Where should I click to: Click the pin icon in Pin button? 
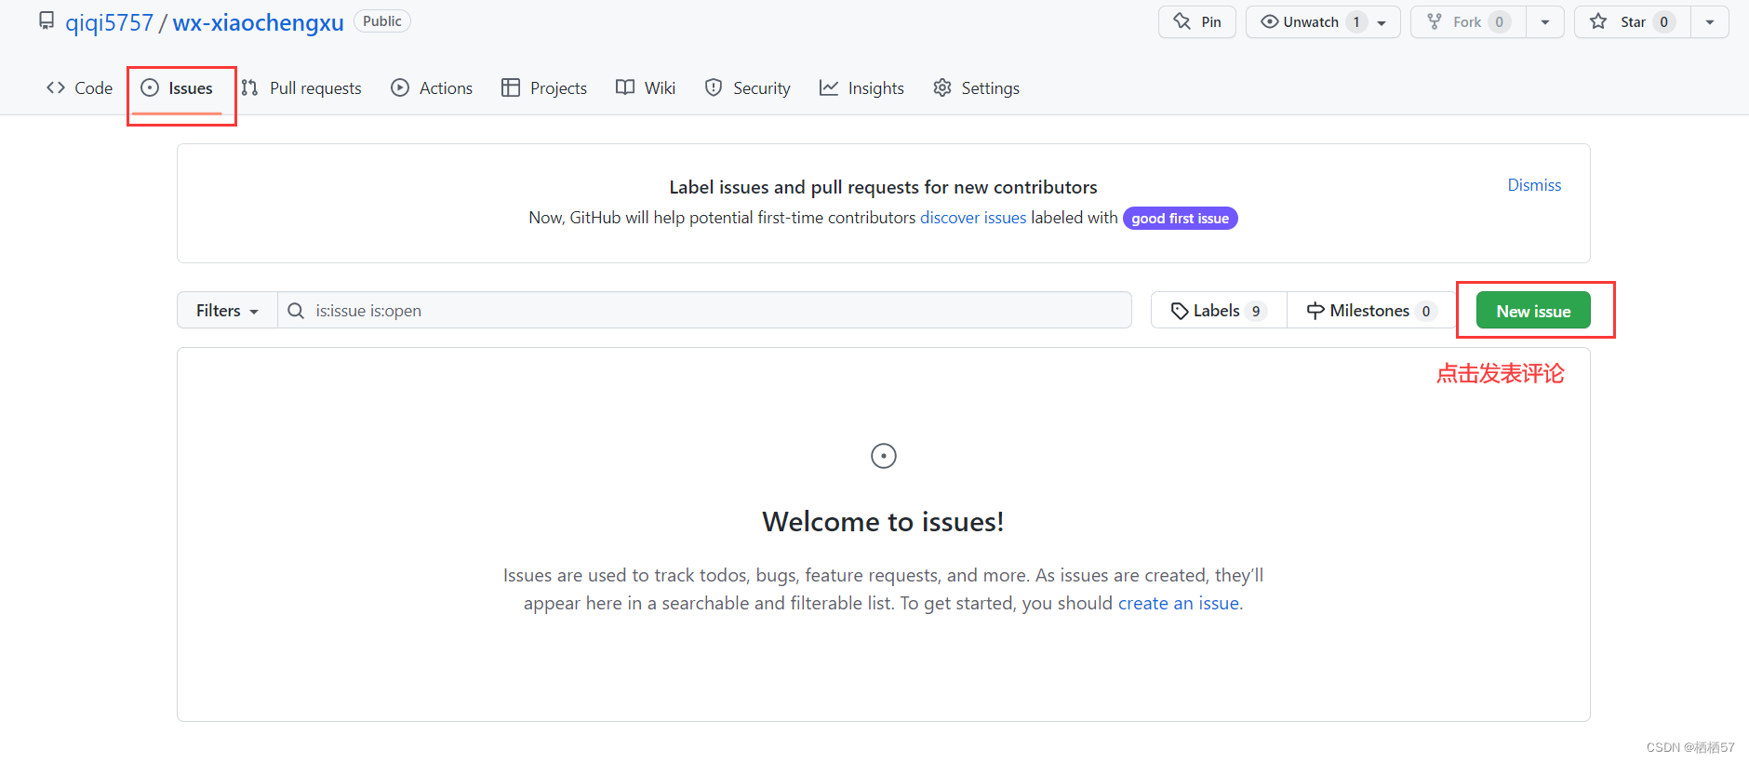point(1182,21)
